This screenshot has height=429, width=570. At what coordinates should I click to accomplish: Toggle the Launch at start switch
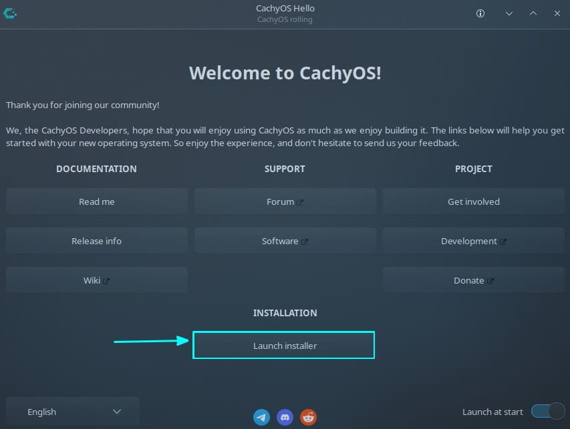[547, 412]
